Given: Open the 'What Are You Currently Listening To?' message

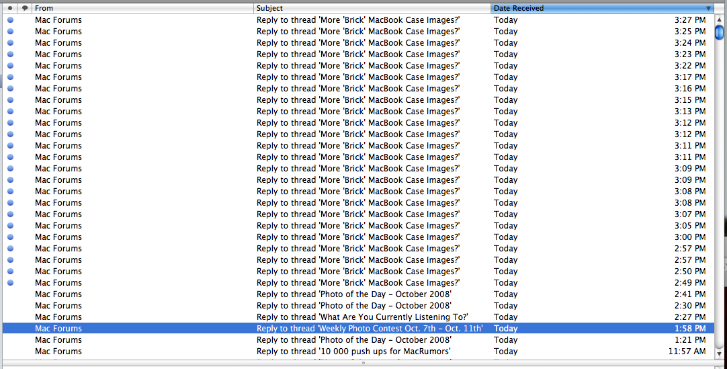Looking at the screenshot, I should point(362,317).
